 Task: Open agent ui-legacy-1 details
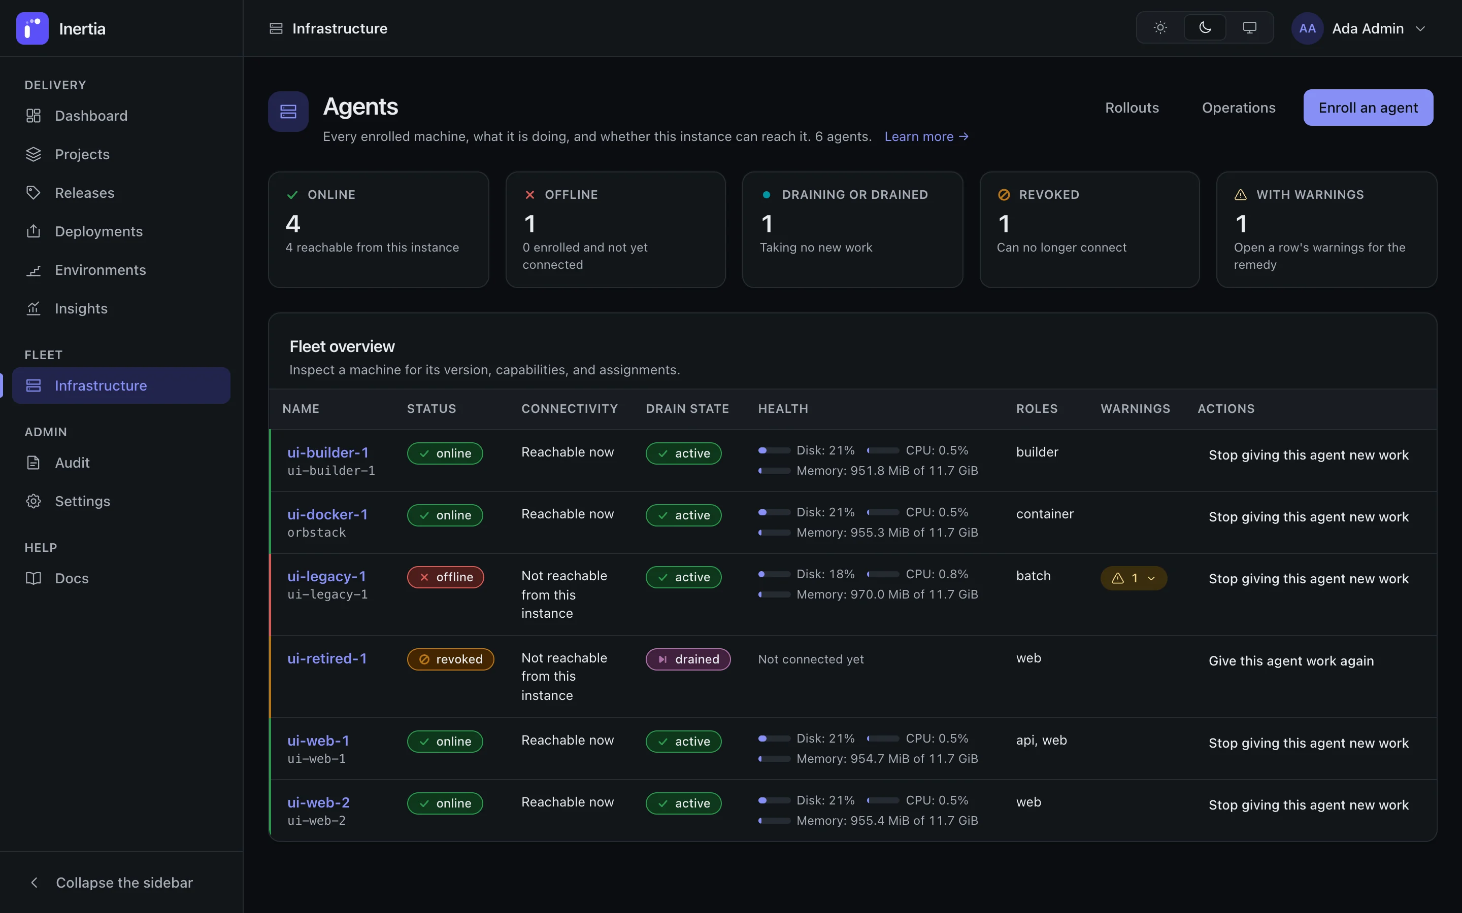pos(327,576)
